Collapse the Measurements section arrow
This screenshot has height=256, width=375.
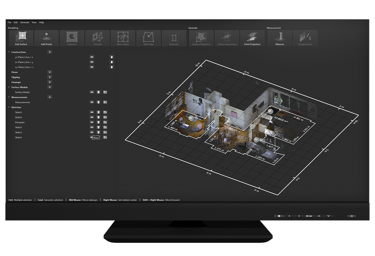[9, 97]
